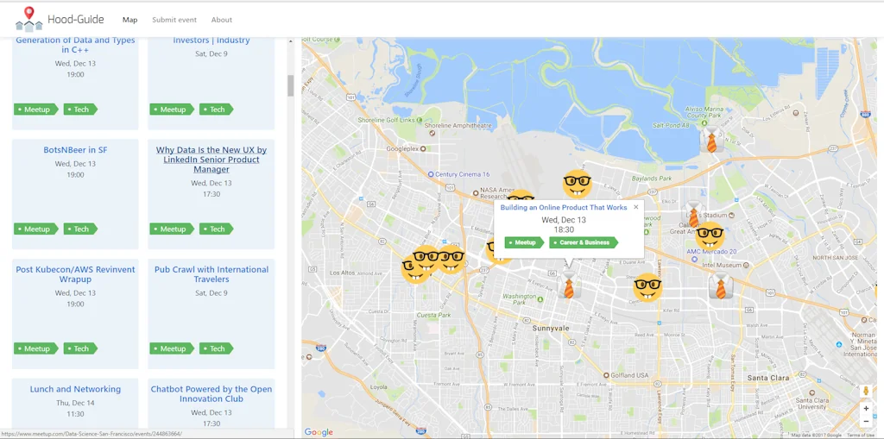Open the About page
The image size is (884, 439).
(x=222, y=20)
